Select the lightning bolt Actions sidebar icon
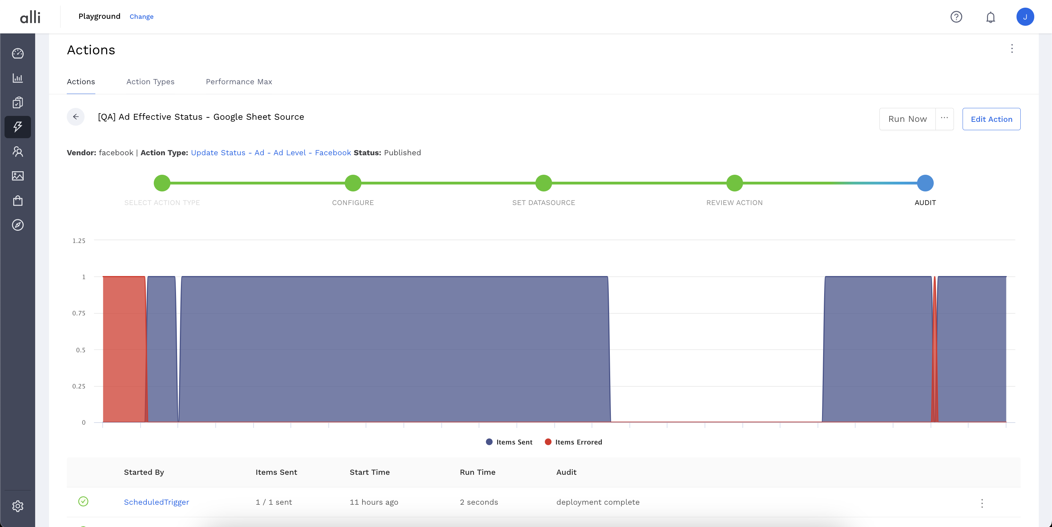The height and width of the screenshot is (527, 1052). (17, 127)
